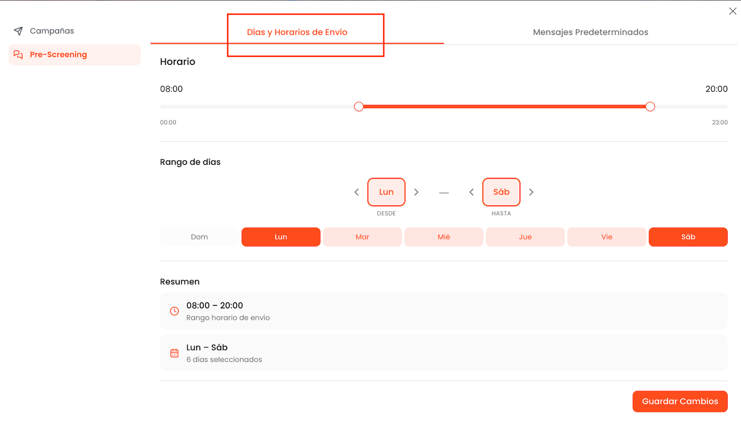
Task: Click the Campañas paper plane icon
Action: click(18, 31)
